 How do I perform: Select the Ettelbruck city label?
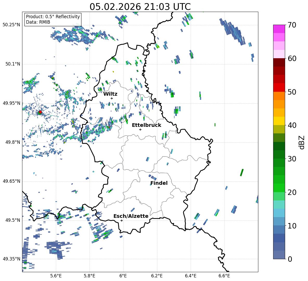tap(146, 125)
